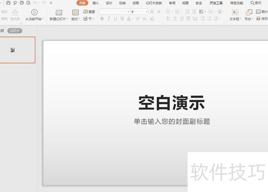Toggle Strikethrough formatting

(122, 19)
